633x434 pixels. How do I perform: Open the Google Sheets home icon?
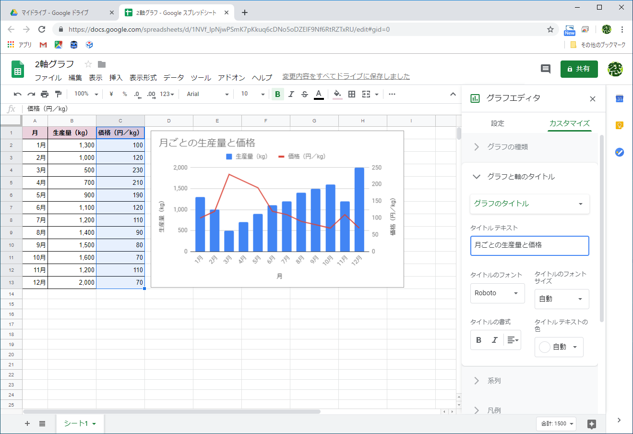(x=18, y=69)
